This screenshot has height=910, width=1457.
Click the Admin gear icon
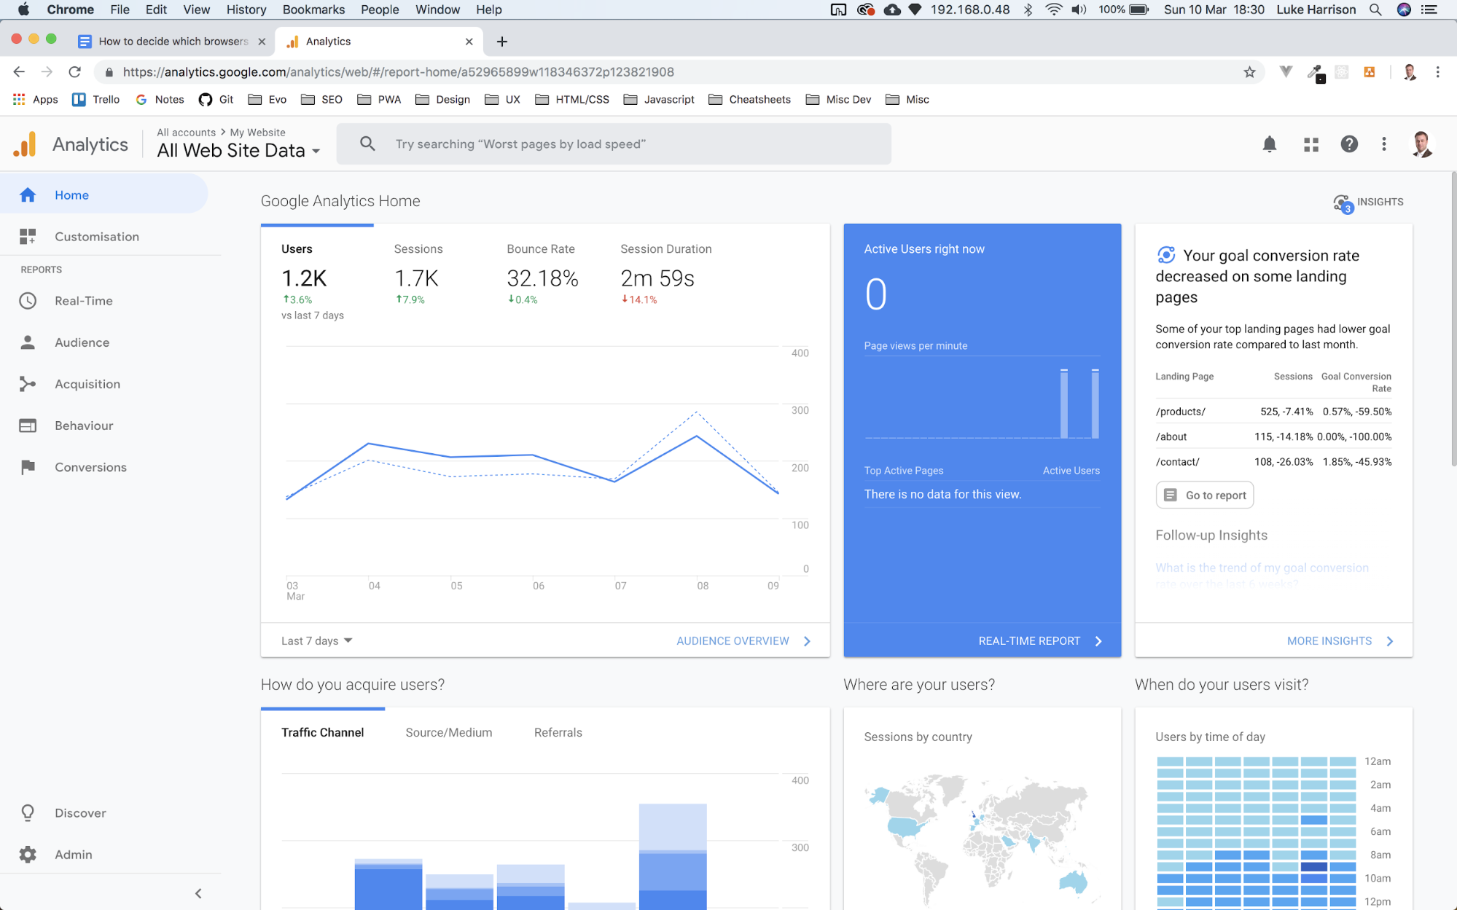click(x=28, y=854)
